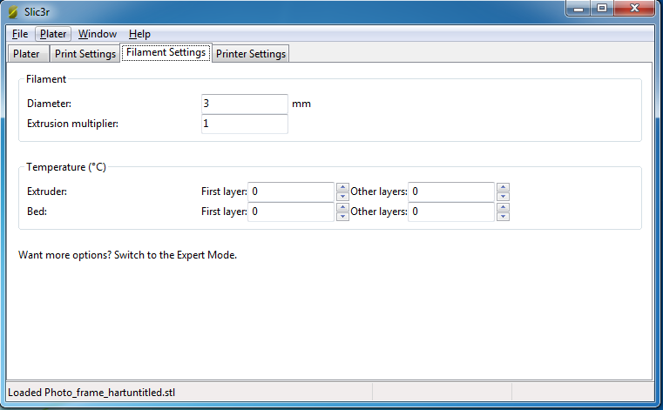The image size is (663, 410).
Task: Click the filament Diameter input field
Action: [x=245, y=104]
